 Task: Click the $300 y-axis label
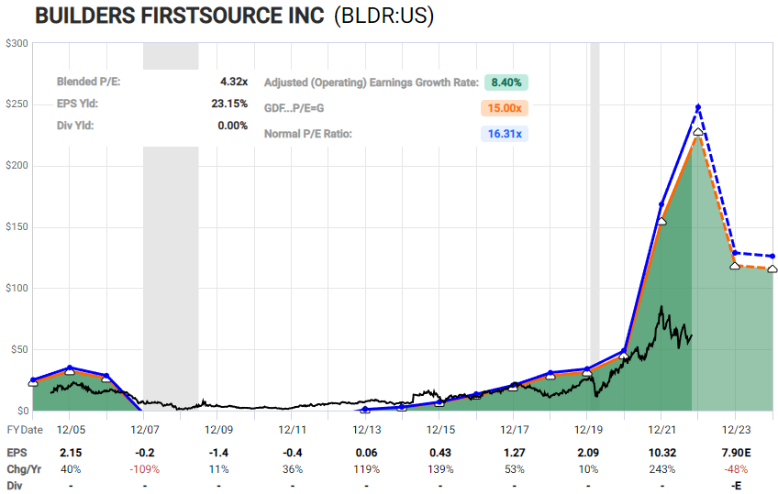tap(17, 44)
